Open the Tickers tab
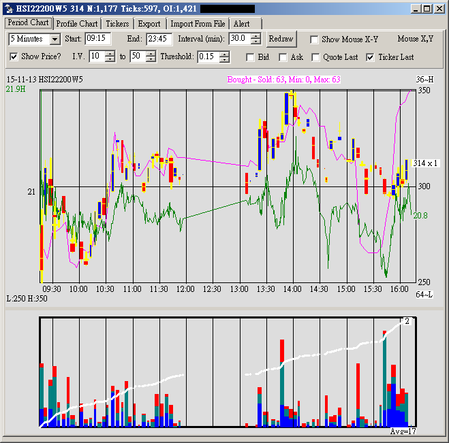 coord(117,24)
